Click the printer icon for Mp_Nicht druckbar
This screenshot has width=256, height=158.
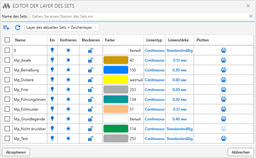[223, 129]
